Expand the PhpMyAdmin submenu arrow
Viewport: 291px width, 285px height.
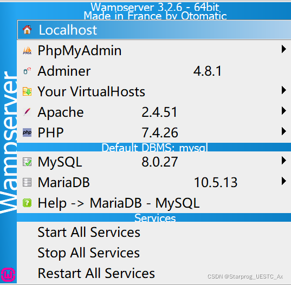pyautogui.click(x=283, y=49)
